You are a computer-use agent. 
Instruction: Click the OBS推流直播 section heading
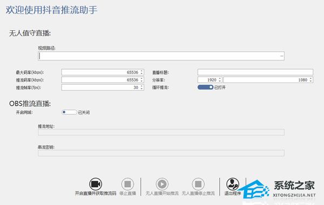point(30,104)
